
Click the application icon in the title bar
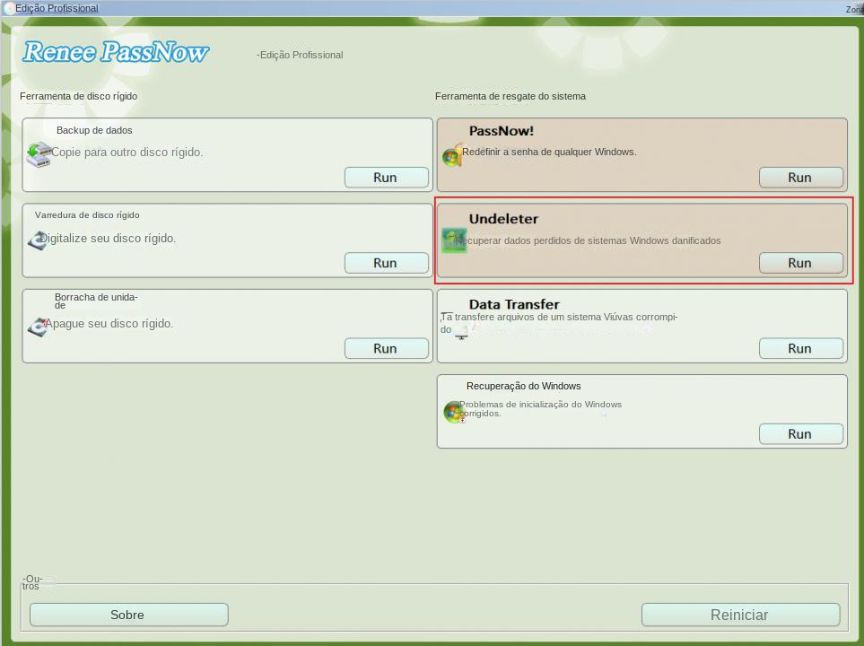coord(8,8)
